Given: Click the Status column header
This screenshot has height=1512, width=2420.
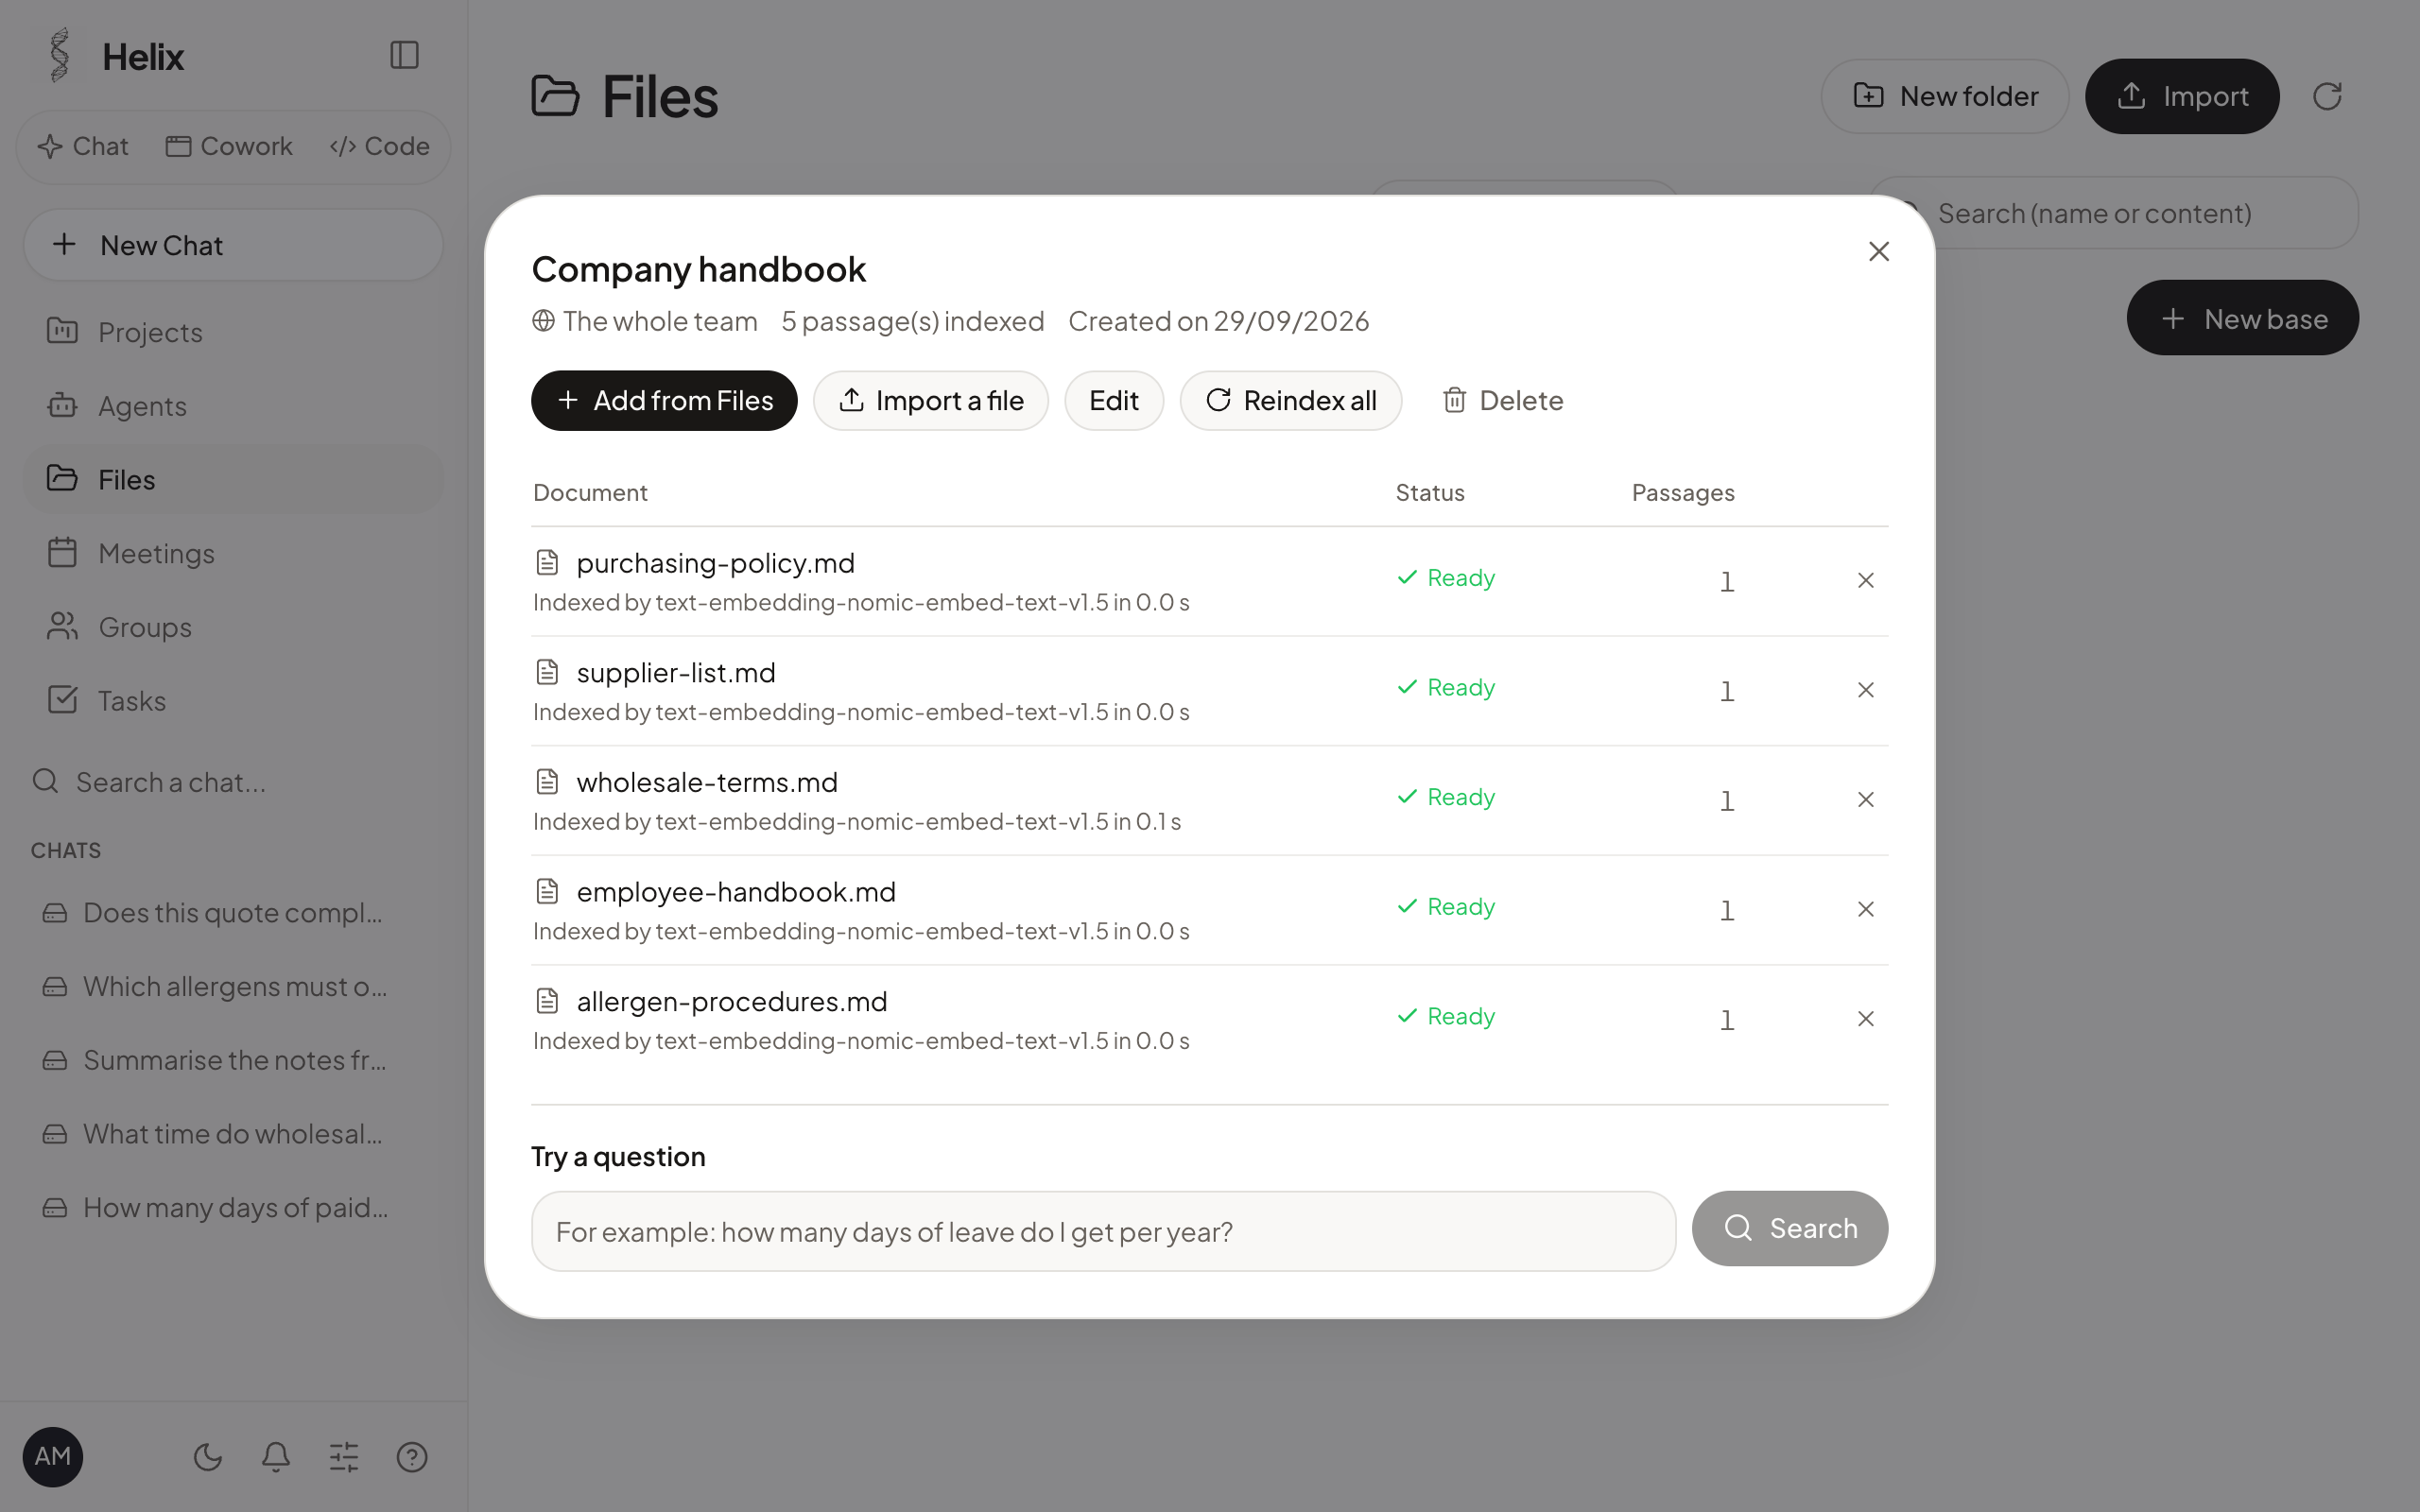Looking at the screenshot, I should pos(1430,493).
